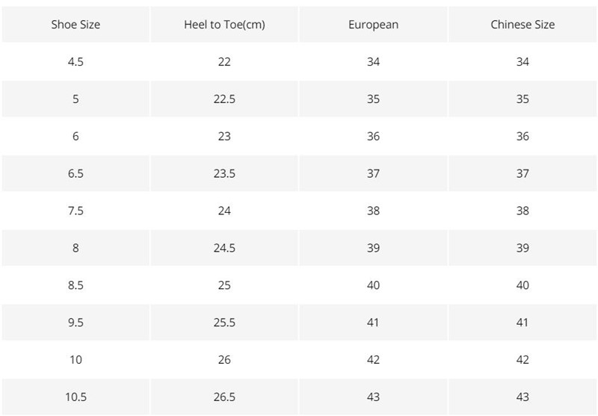Click the Shoe Size column header
The height and width of the screenshot is (416, 598).
point(75,25)
